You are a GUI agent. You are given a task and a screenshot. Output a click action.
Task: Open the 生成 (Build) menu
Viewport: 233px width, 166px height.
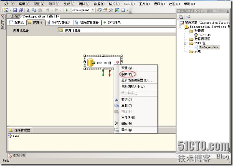click(x=69, y=4)
